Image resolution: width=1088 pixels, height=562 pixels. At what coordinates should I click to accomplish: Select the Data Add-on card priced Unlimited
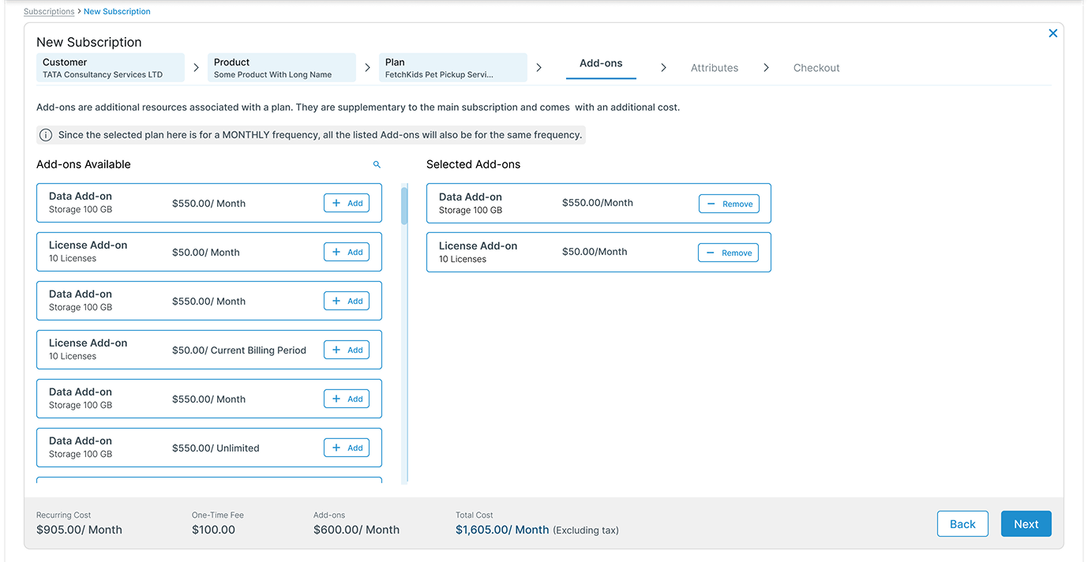(209, 448)
